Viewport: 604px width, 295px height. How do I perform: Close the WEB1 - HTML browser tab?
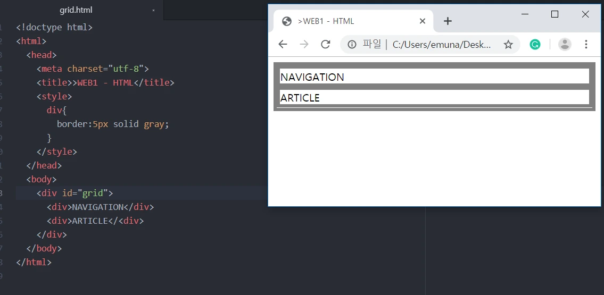click(x=423, y=21)
